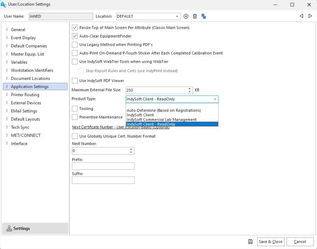Image resolution: width=317 pixels, height=249 pixels.
Task: Enable Use IndySoft WebTier Tools checkbox
Action: coord(75,62)
